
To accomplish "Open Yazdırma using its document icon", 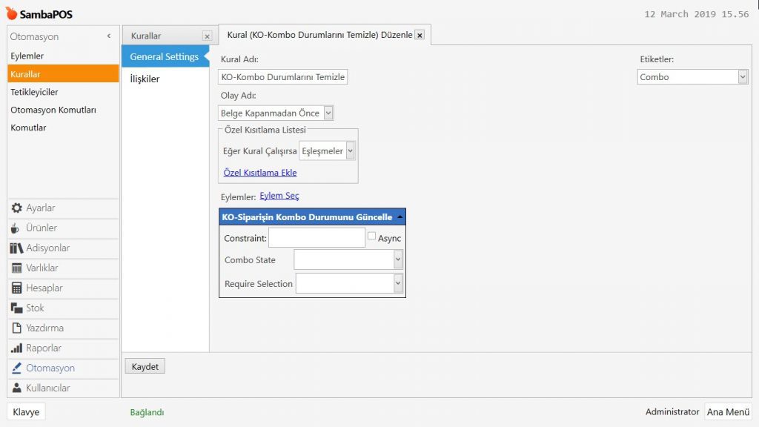I will coord(16,328).
